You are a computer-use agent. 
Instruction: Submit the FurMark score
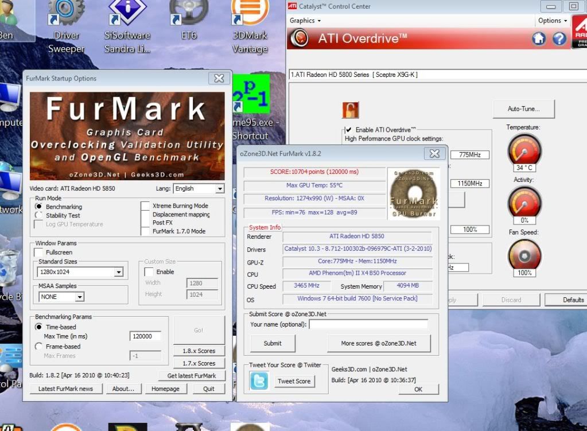coord(273,343)
